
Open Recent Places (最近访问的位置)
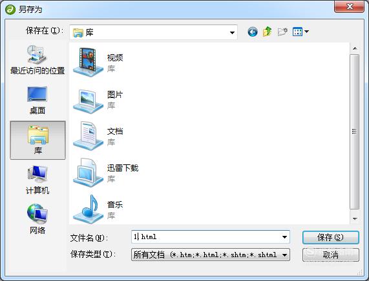coord(37,60)
